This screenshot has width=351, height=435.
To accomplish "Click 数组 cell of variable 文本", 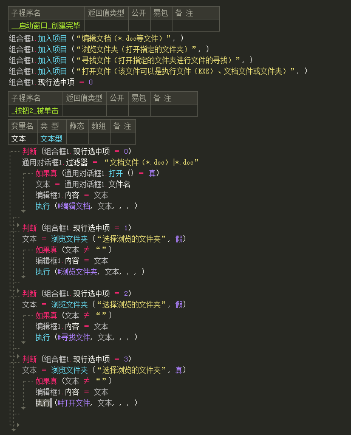I will [99, 139].
